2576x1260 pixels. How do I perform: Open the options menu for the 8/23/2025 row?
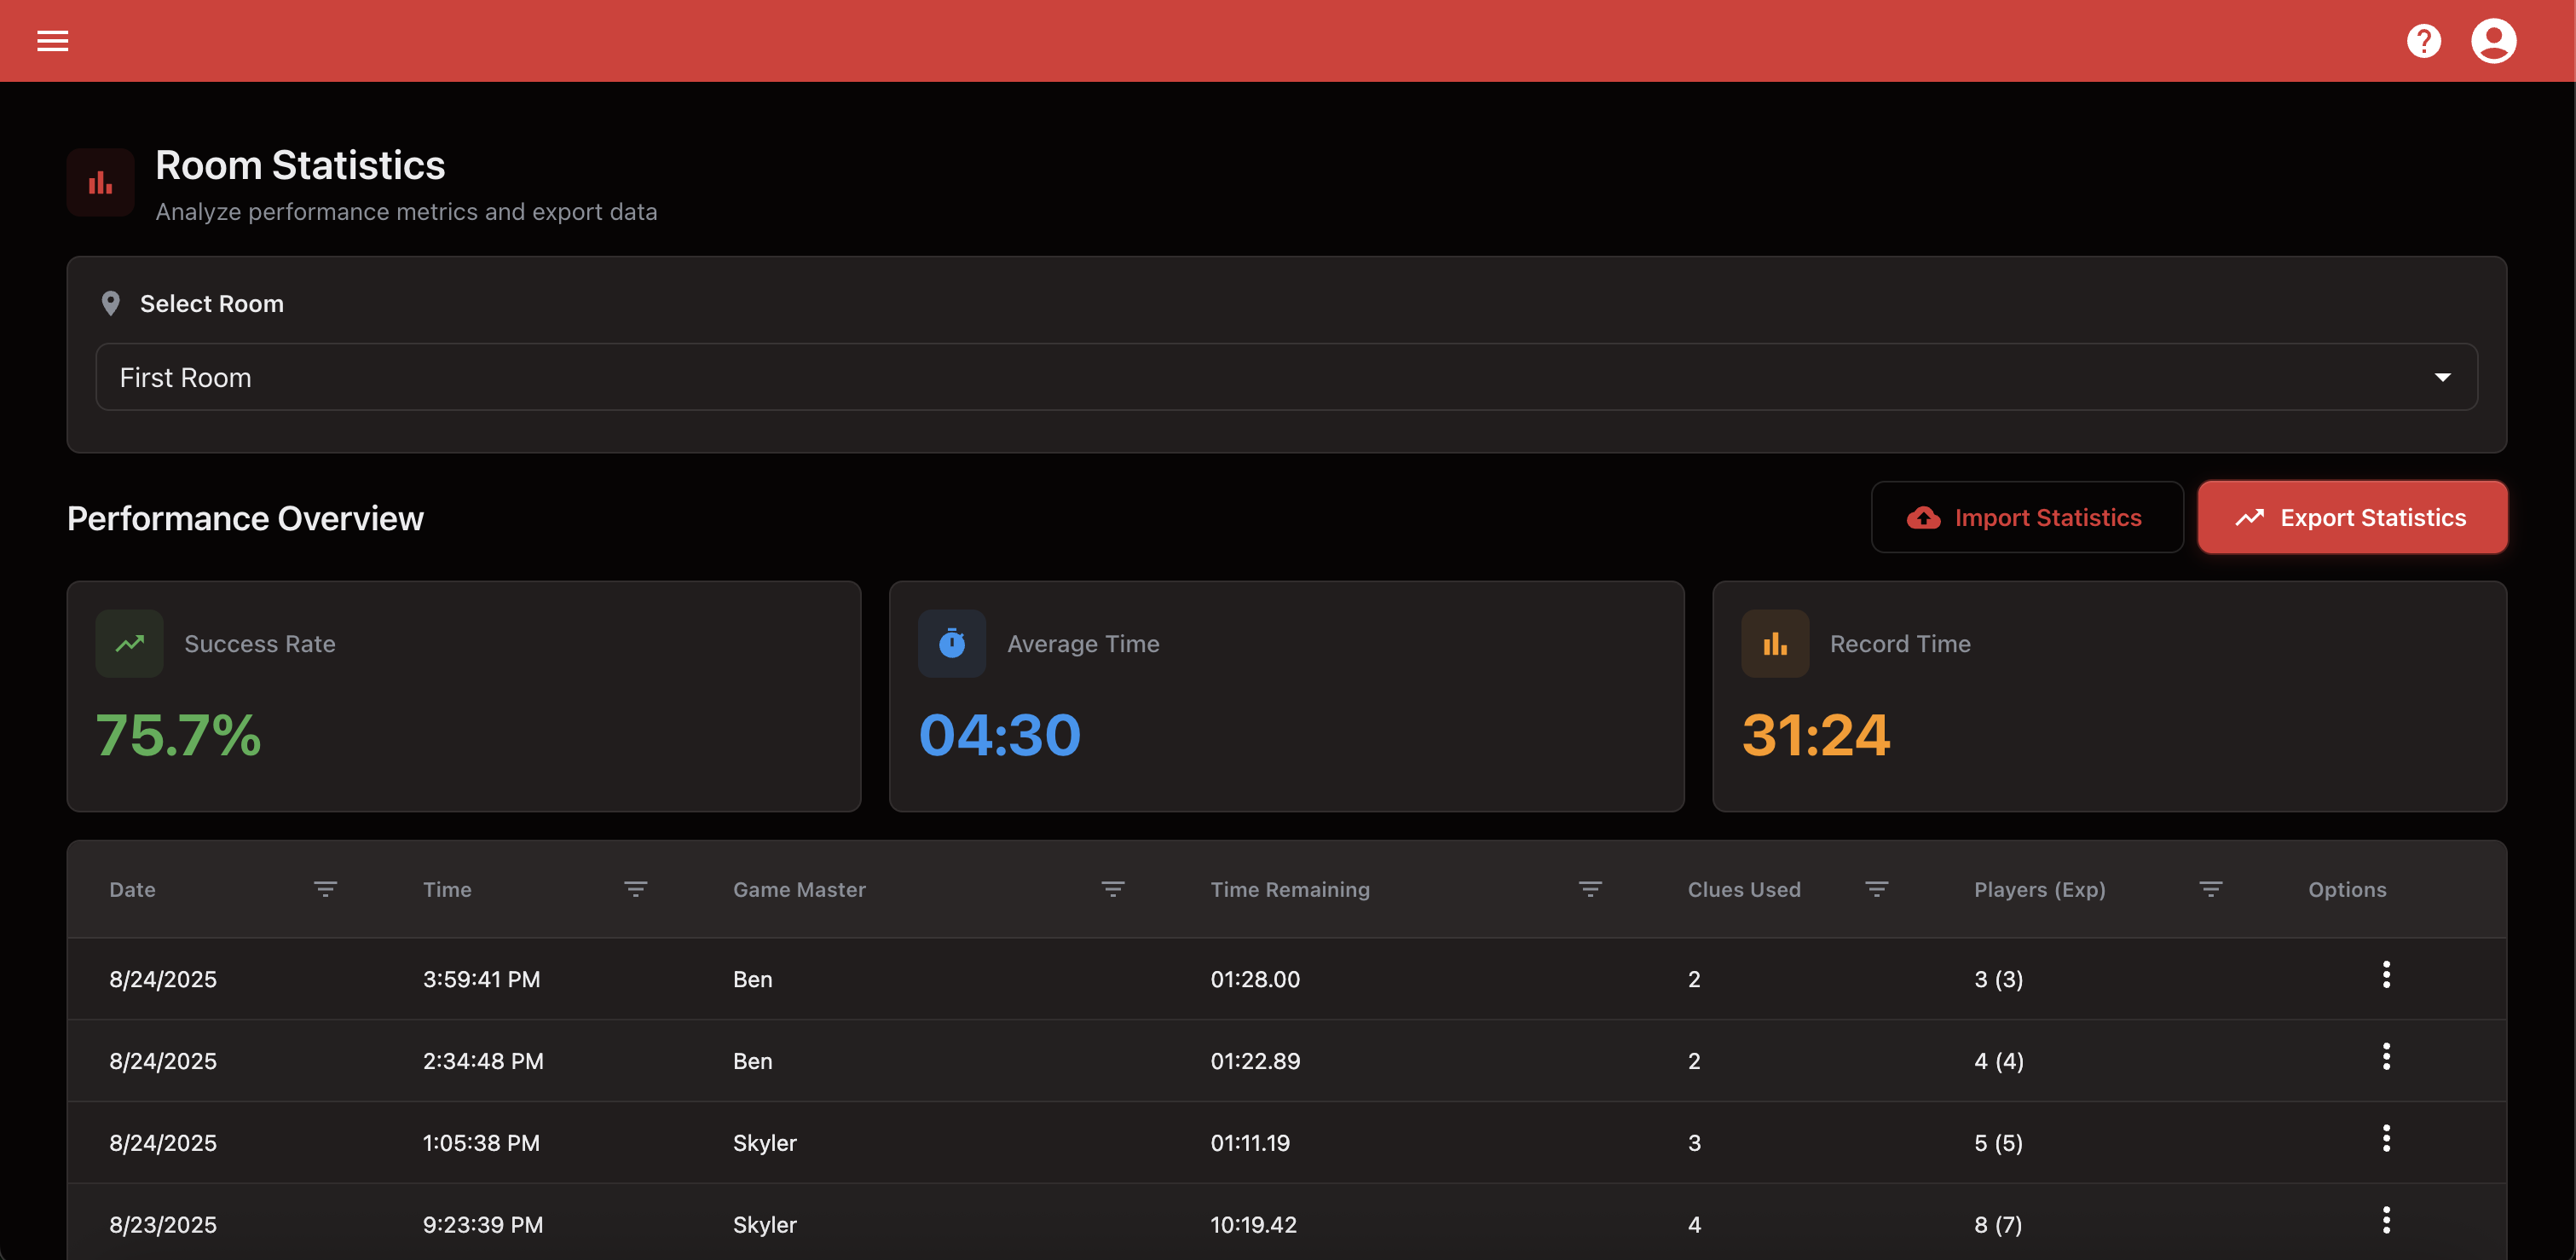[x=2386, y=1221]
